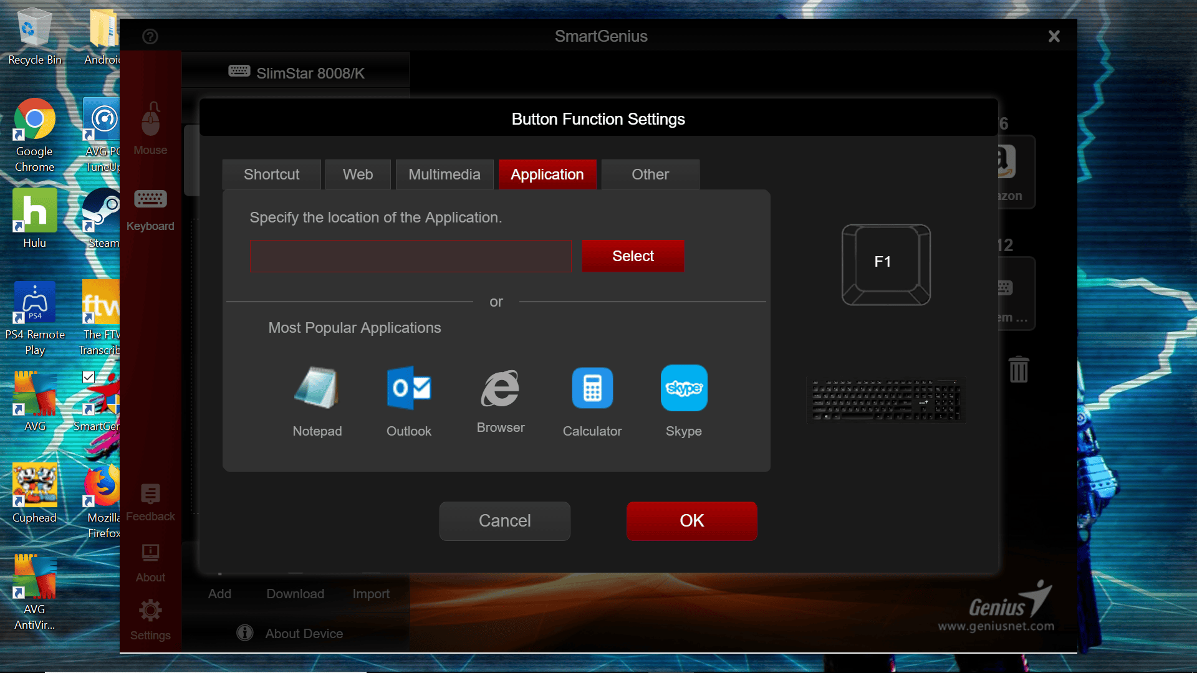This screenshot has height=673, width=1197.
Task: Open Keyboard section in sidebar
Action: click(x=150, y=210)
